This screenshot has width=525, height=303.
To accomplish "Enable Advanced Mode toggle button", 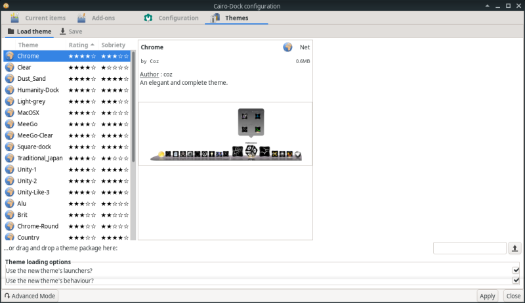I will point(30,296).
